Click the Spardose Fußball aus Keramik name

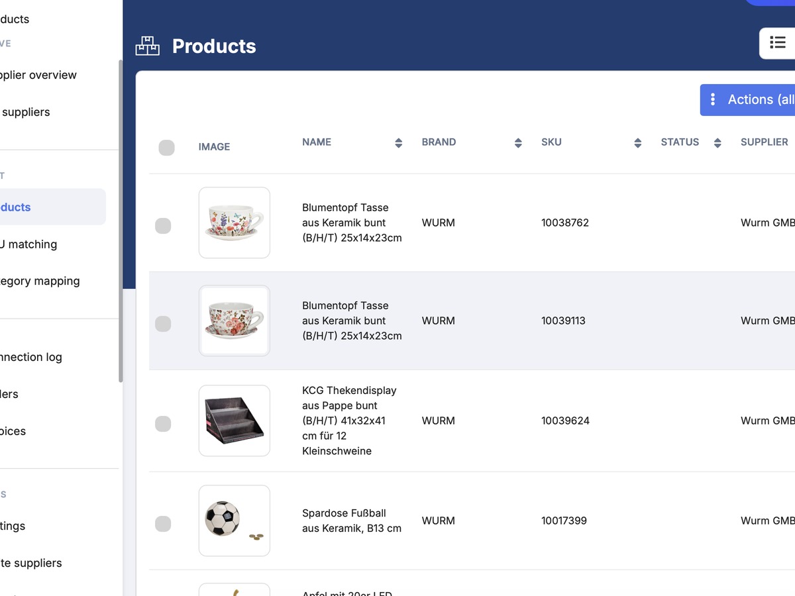point(352,521)
